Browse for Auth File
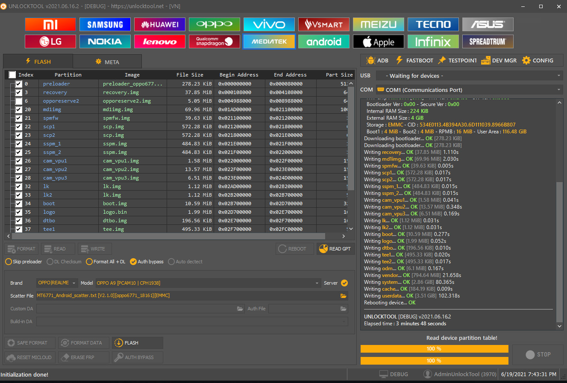This screenshot has height=383, width=567. pyautogui.click(x=343, y=309)
